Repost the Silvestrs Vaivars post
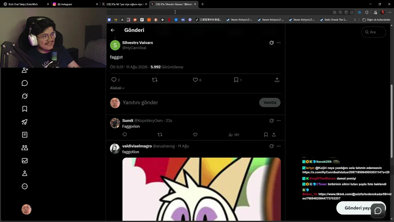 tap(155, 80)
